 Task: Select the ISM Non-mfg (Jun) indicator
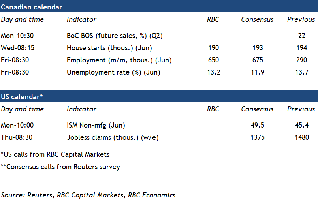pyautogui.click(x=96, y=125)
